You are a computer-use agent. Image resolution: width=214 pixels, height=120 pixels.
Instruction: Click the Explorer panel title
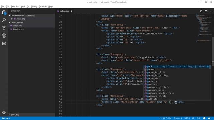(x=16, y=11)
